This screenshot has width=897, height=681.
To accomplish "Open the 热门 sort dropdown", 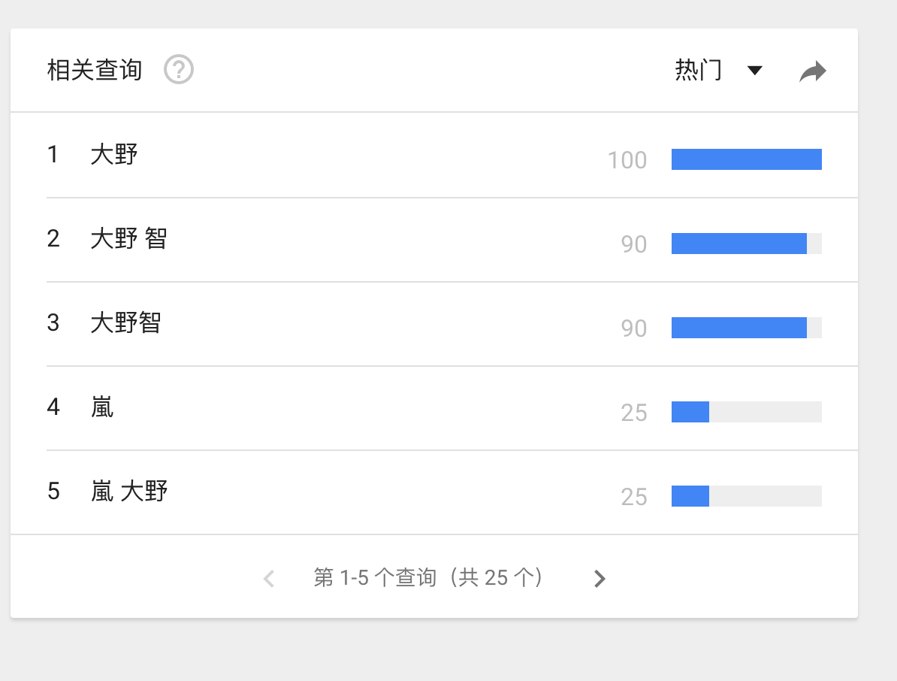I will coord(699,70).
